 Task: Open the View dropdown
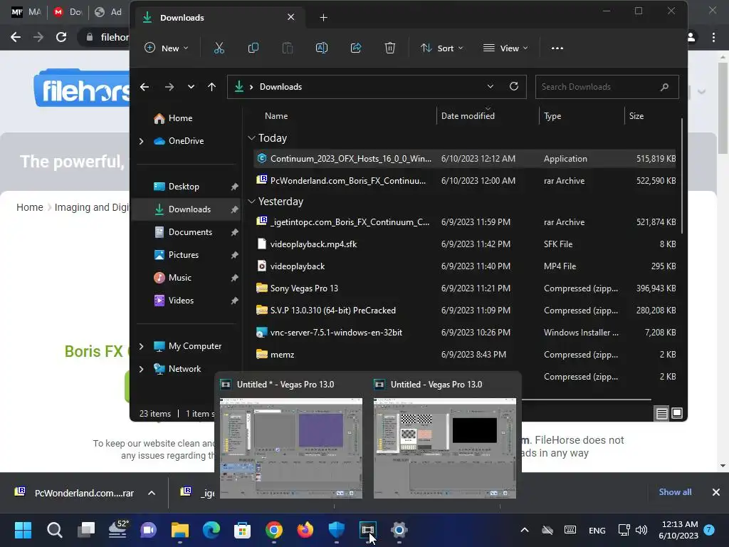(x=506, y=48)
